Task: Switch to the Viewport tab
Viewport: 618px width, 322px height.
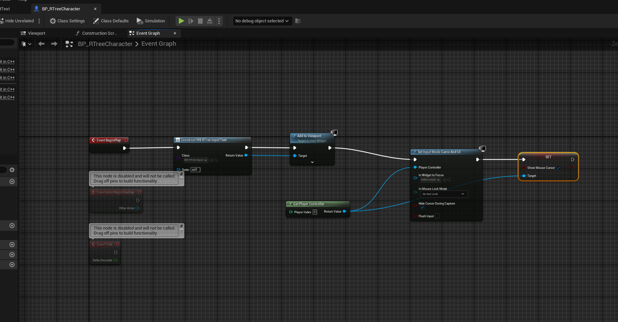Action: tap(33, 33)
